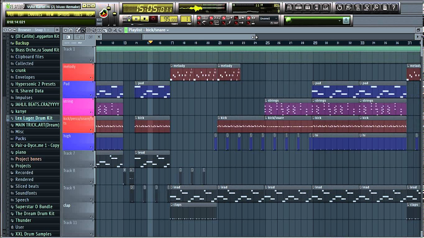424x238 pixels.
Task: Show the browser with its toolbar button
Action: coord(317,8)
